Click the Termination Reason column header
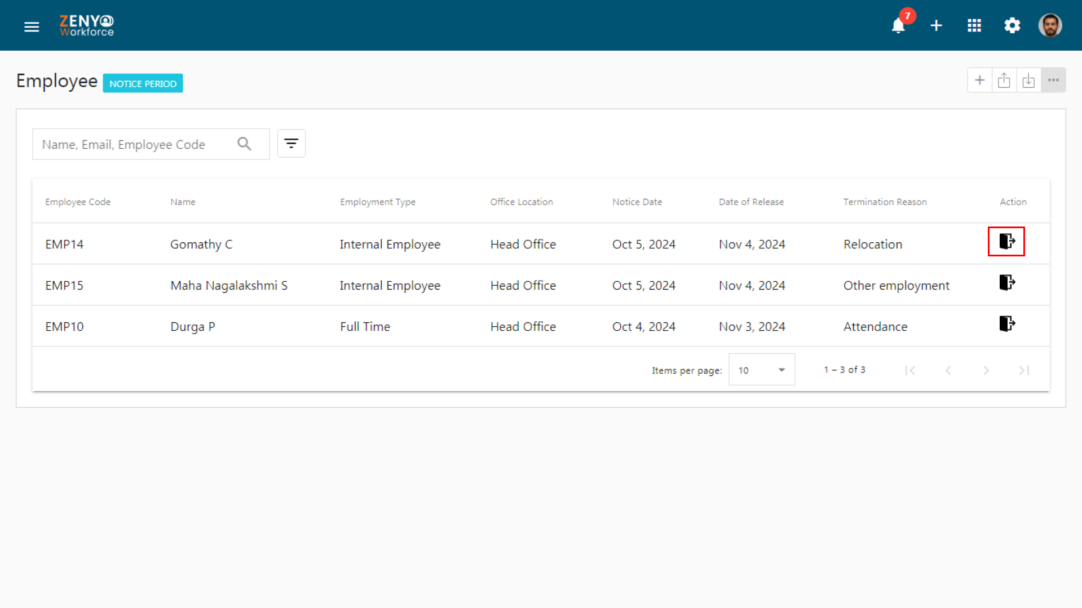1082x608 pixels. (x=885, y=202)
